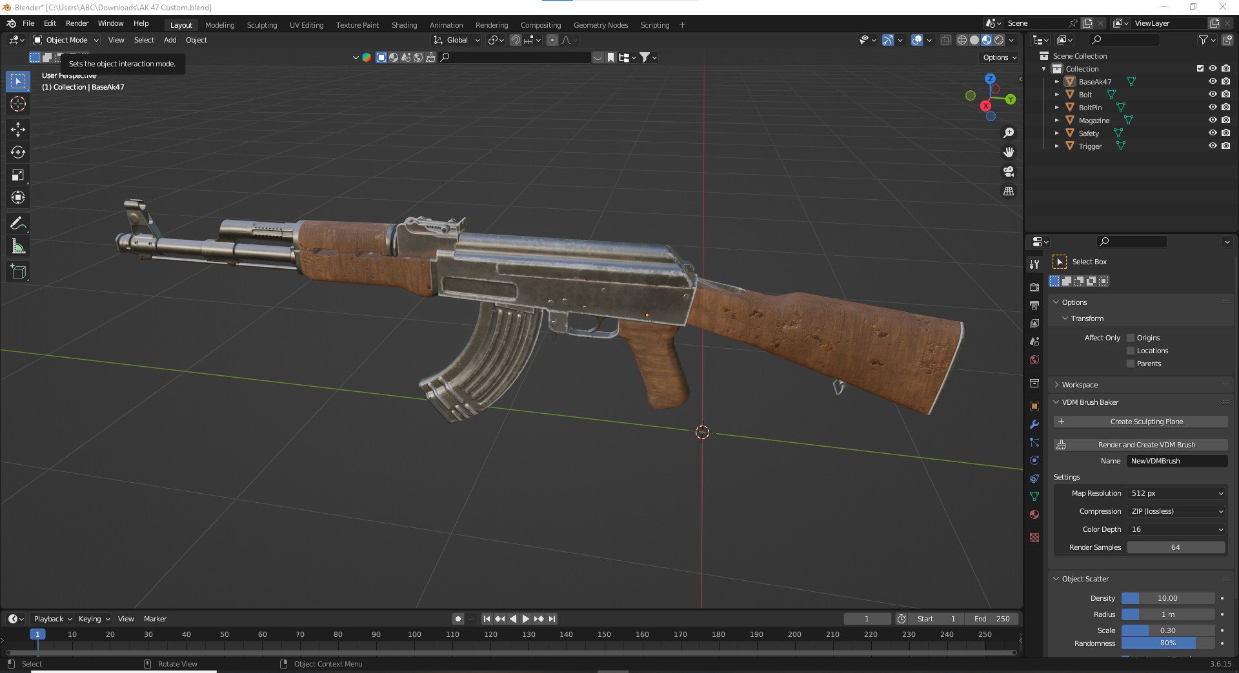Click the Blender logo menu icon
The height and width of the screenshot is (673, 1239).
pyautogui.click(x=12, y=23)
